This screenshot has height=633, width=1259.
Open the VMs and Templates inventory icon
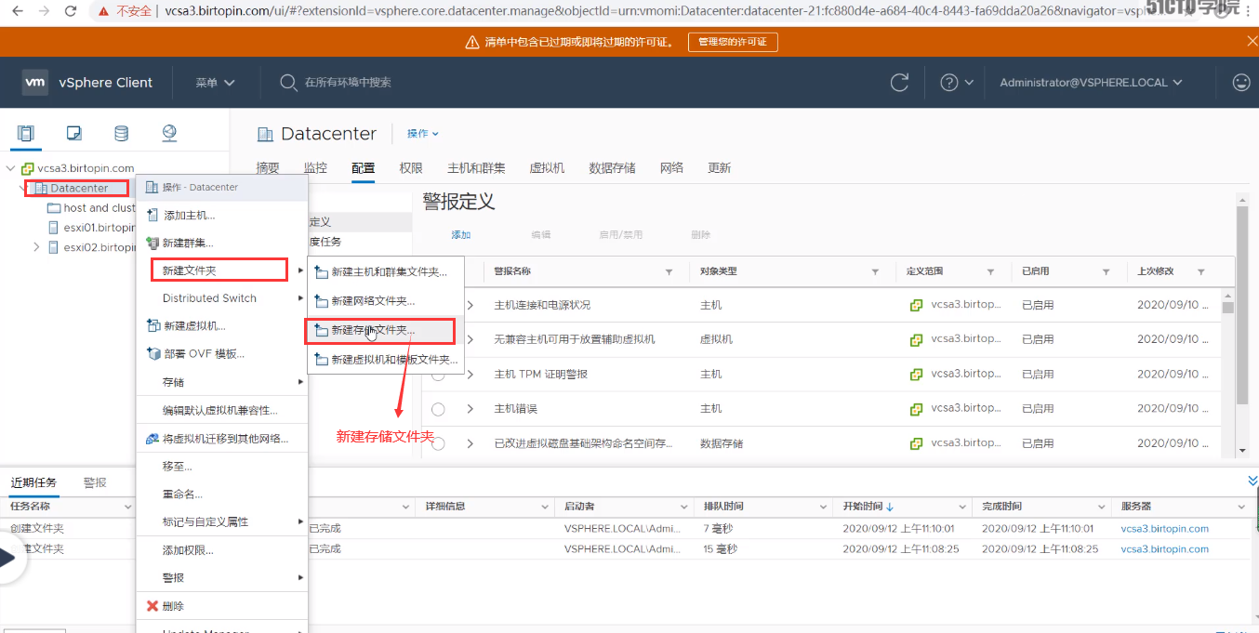(x=75, y=133)
